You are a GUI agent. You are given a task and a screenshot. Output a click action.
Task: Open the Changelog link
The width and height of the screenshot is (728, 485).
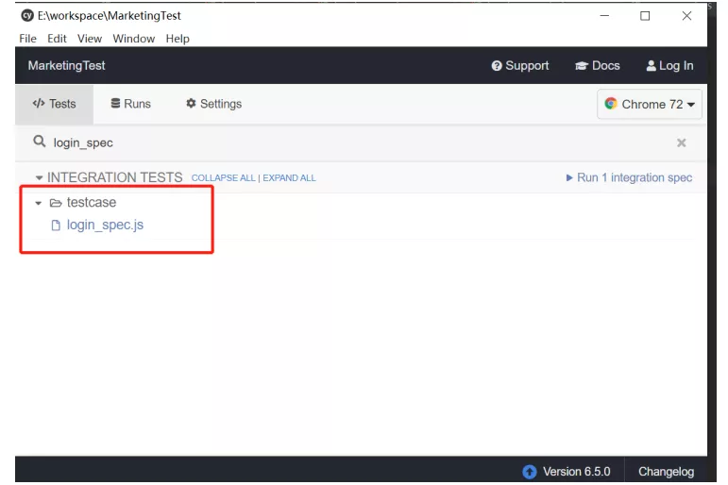tap(667, 472)
